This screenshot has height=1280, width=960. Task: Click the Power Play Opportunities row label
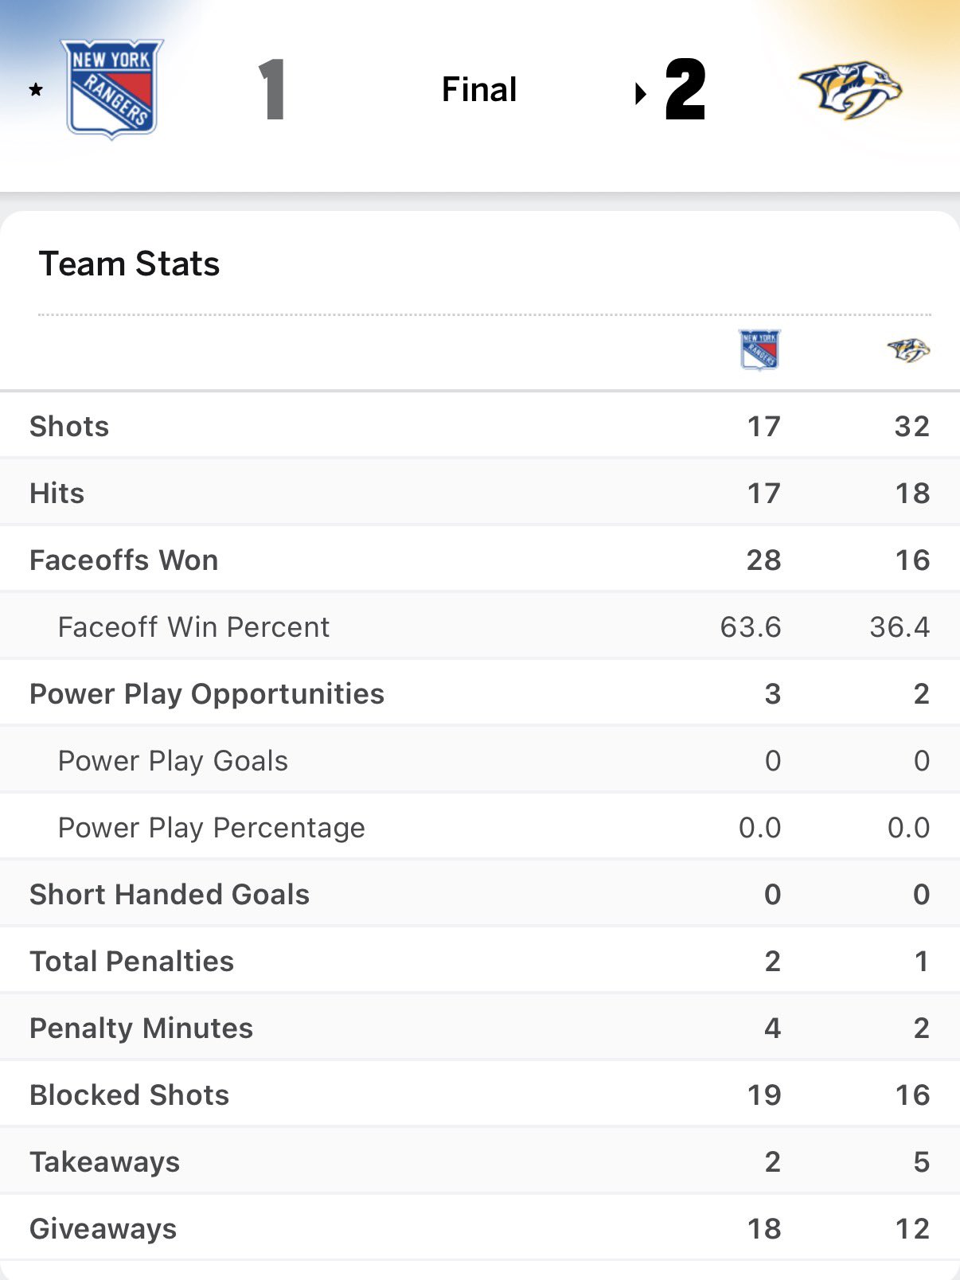click(207, 694)
